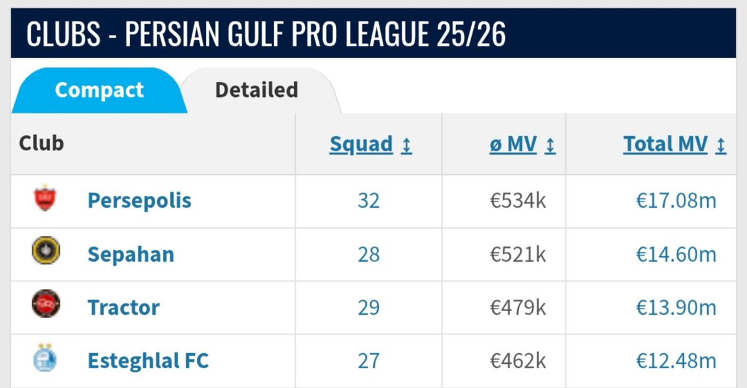Click the Tractor club crest icon
747x388 pixels.
tap(45, 305)
